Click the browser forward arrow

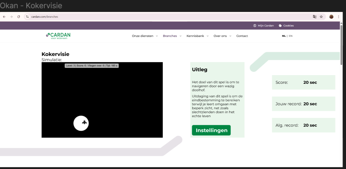point(11,17)
